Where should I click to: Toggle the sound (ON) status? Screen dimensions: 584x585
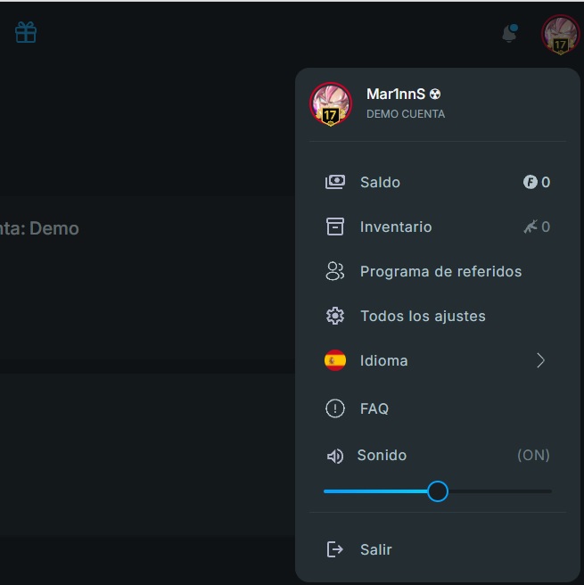click(533, 455)
